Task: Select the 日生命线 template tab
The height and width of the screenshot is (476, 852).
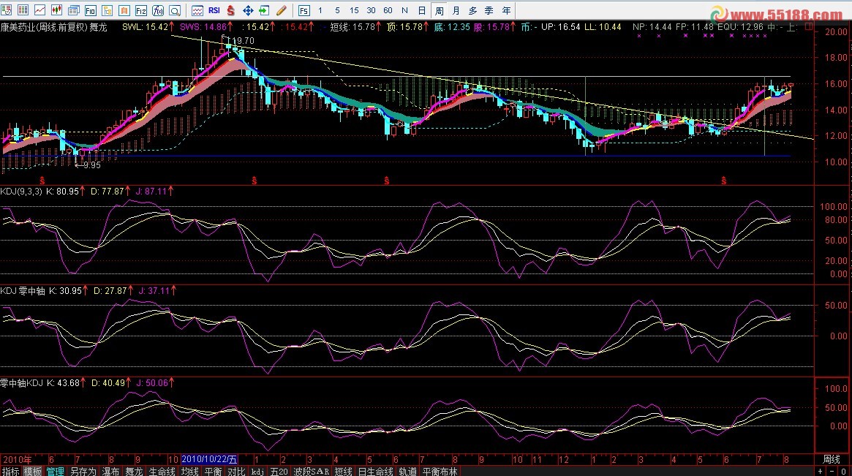Action: point(375,471)
